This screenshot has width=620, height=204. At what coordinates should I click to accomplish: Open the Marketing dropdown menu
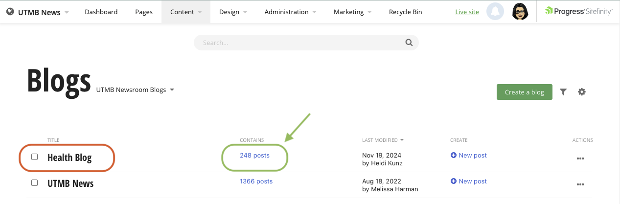(x=352, y=12)
